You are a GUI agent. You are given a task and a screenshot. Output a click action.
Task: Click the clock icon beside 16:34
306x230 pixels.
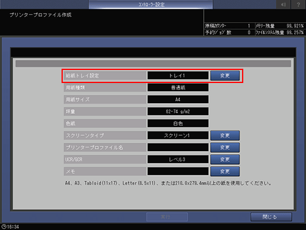click(x=4, y=226)
